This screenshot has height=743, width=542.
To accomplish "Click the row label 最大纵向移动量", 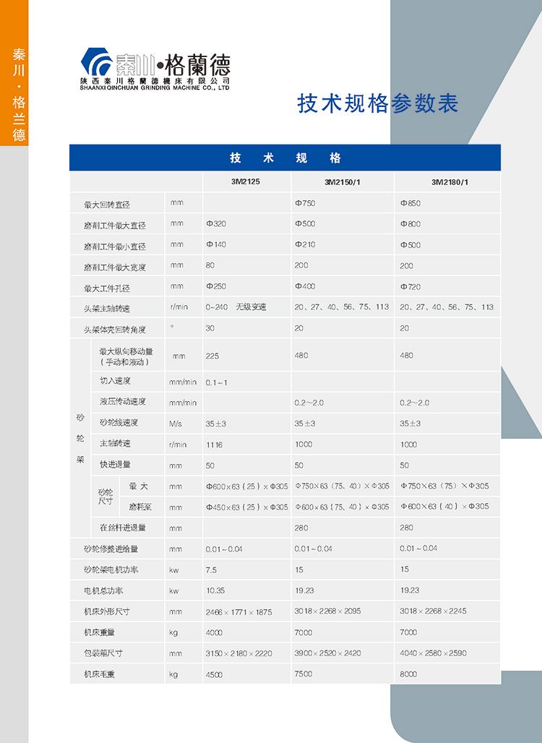I will (x=126, y=351).
